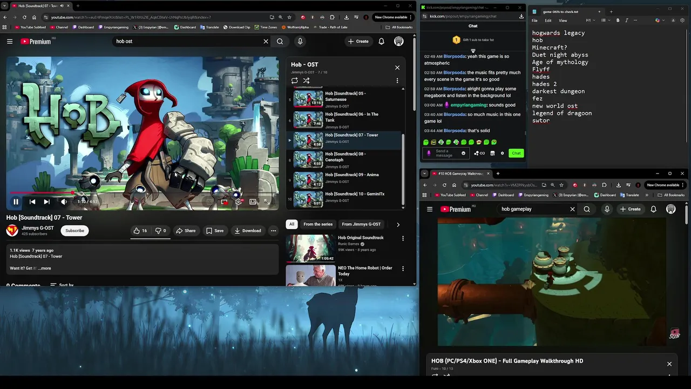The width and height of the screenshot is (691, 389).
Task: Switch main video to theater mode
Action: point(253,202)
